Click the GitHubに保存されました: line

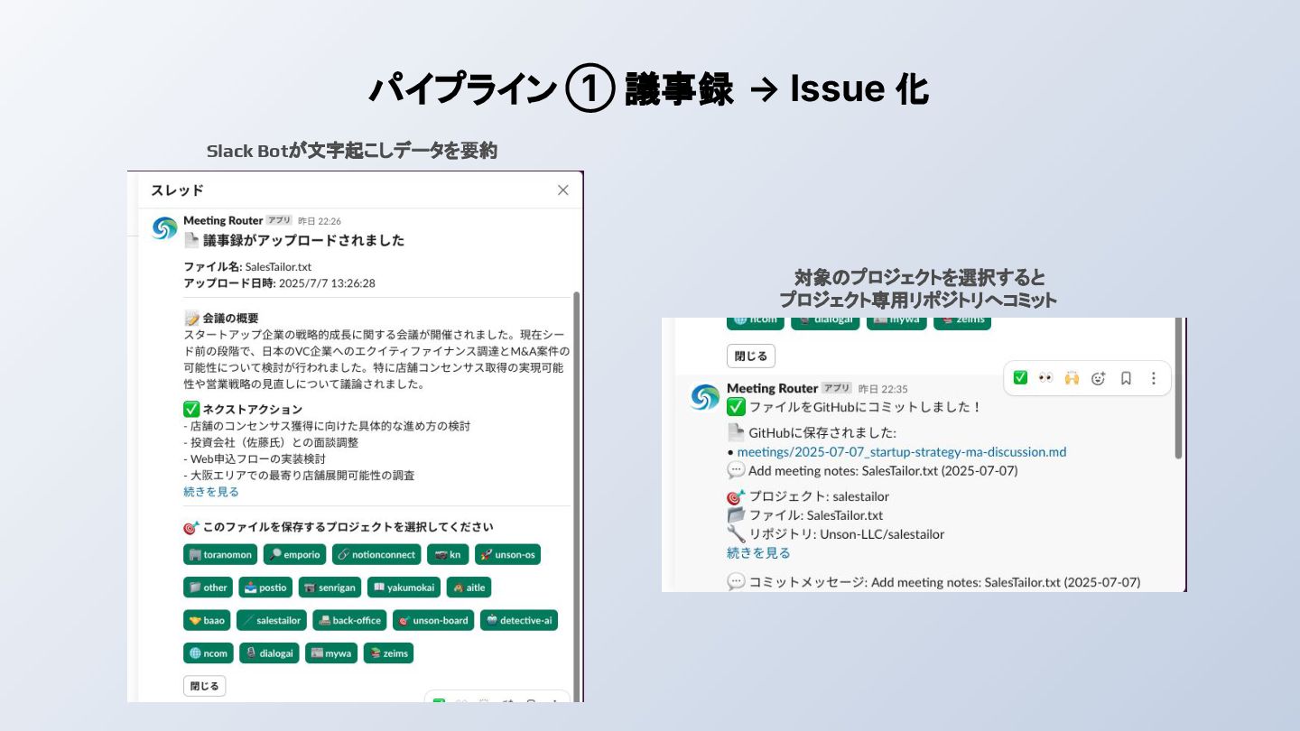click(822, 432)
